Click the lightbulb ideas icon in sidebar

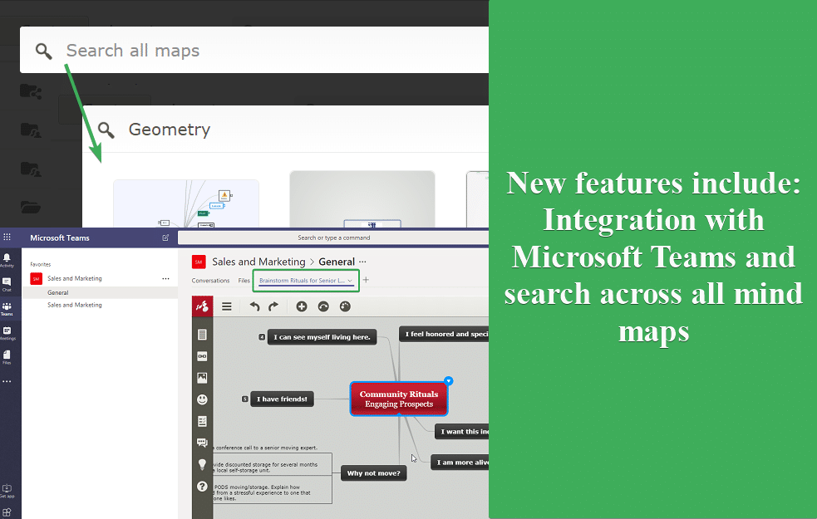pyautogui.click(x=202, y=464)
